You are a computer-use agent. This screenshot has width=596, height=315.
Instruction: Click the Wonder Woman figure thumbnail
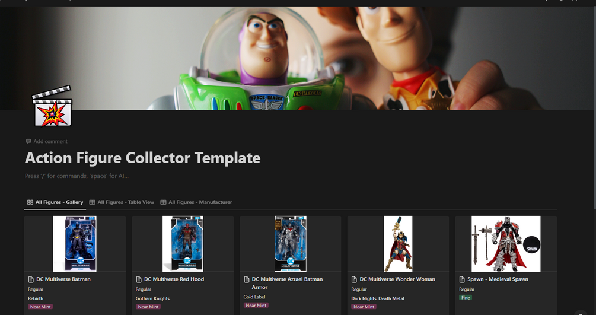click(398, 244)
